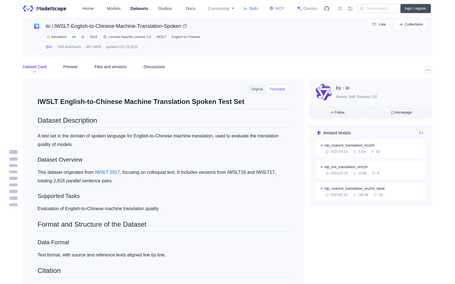The image size is (455, 284).
Task: Click the heart icon next to 25
Action: (375, 195)
